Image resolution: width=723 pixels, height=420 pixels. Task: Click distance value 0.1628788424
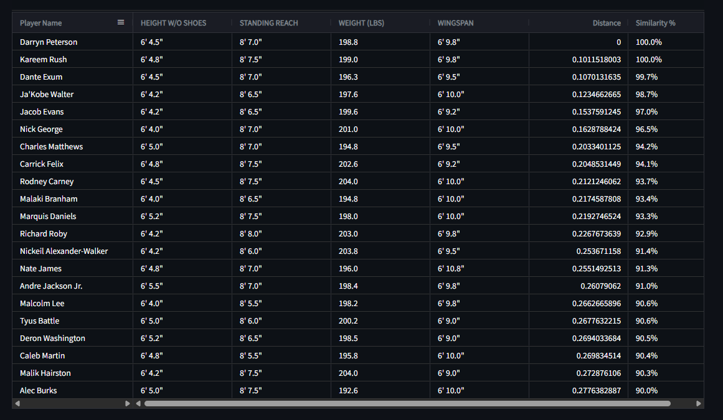coord(596,129)
